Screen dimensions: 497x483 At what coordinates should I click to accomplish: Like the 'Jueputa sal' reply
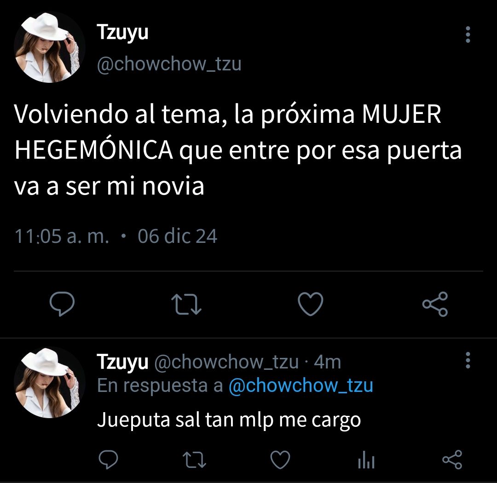tap(281, 460)
